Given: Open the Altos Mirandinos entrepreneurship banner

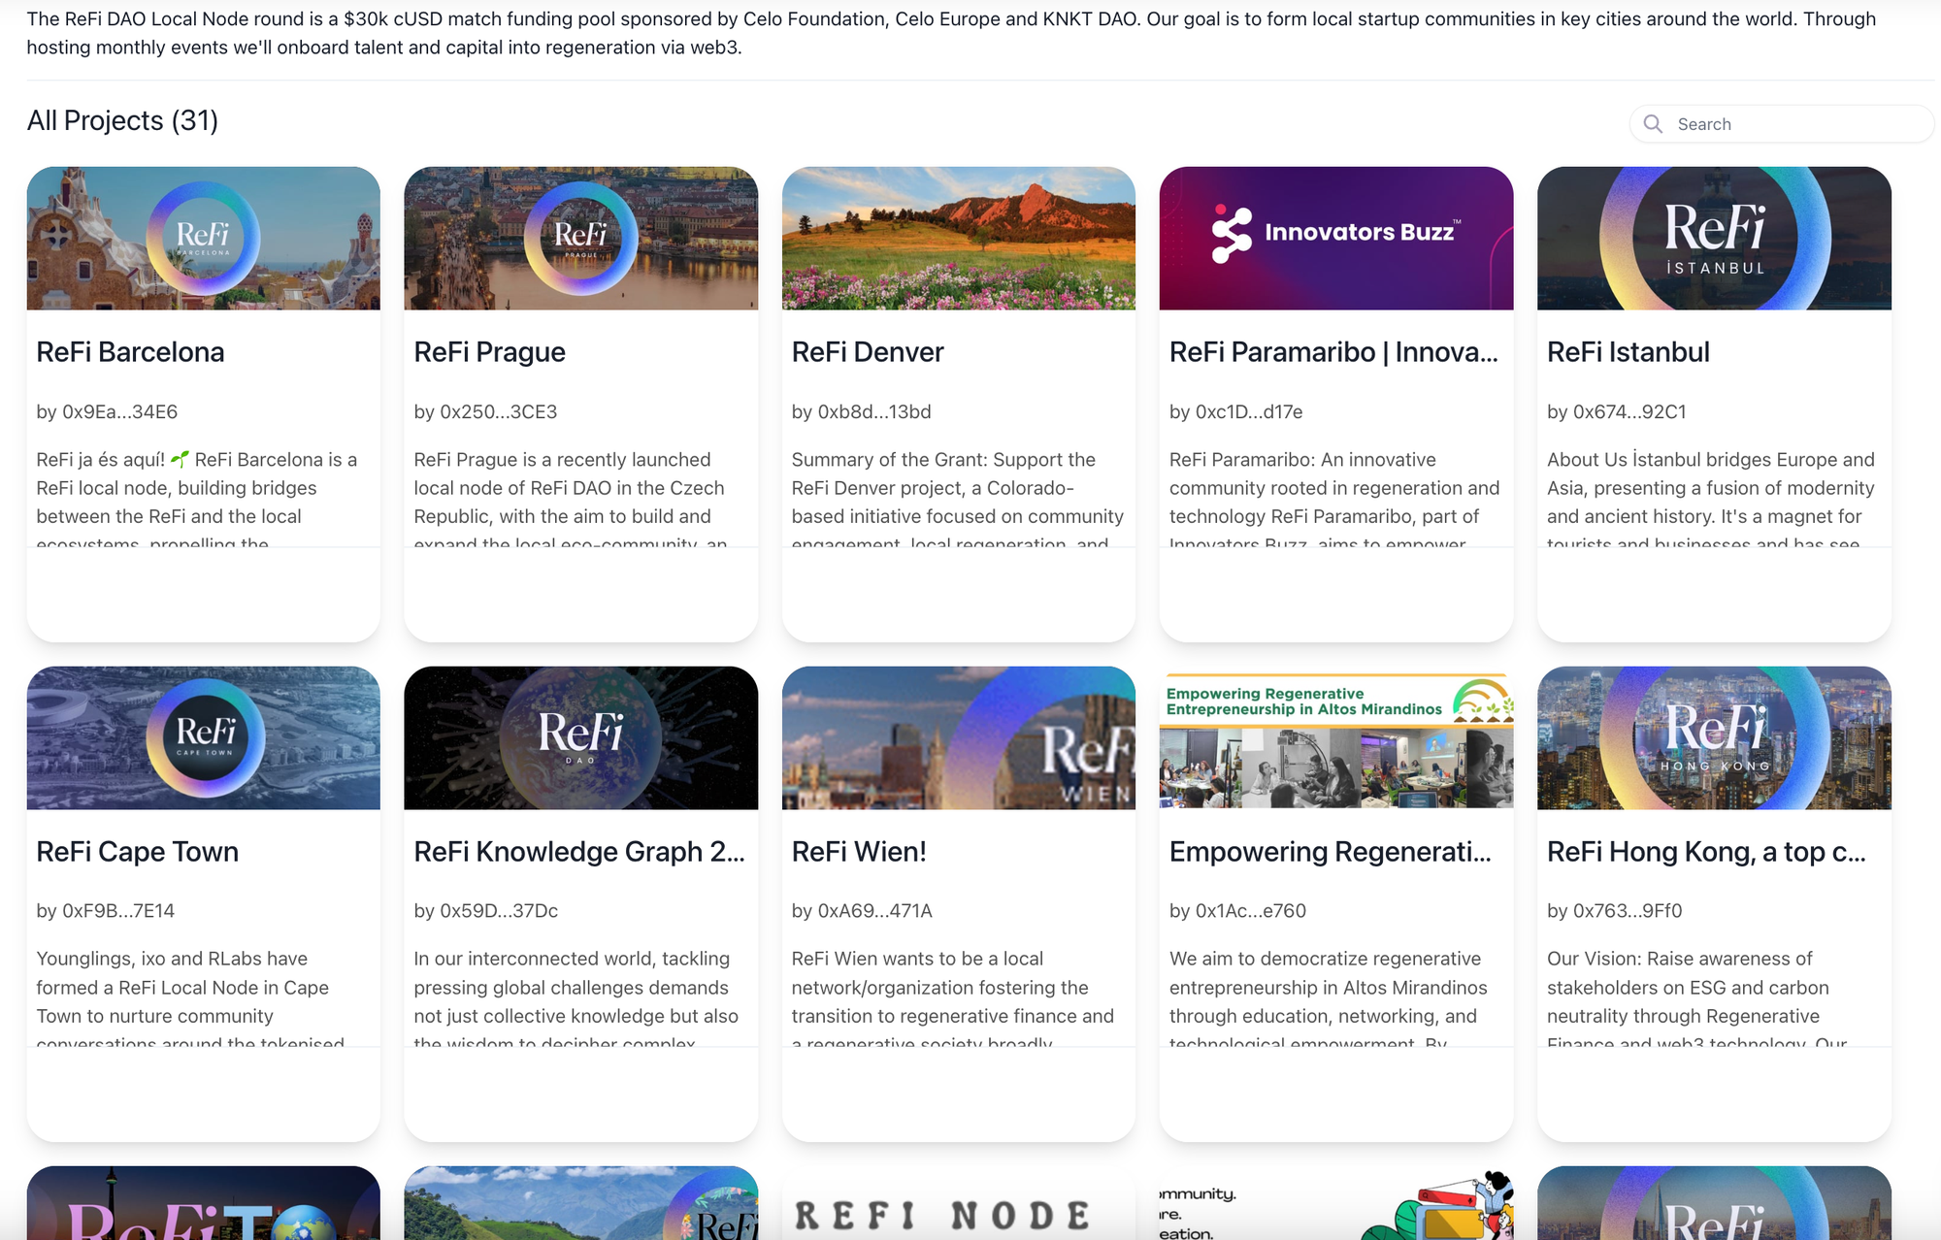Looking at the screenshot, I should point(1335,737).
